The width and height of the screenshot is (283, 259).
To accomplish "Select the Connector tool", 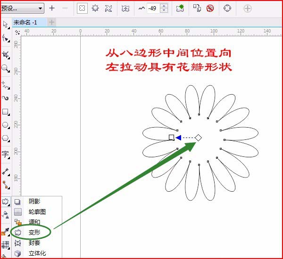I will coord(6,185).
